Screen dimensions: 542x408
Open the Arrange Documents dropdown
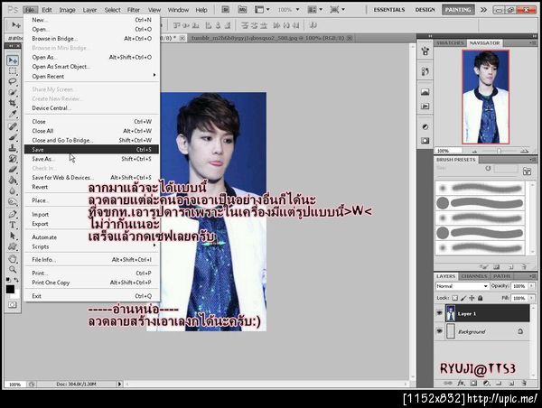pos(315,10)
